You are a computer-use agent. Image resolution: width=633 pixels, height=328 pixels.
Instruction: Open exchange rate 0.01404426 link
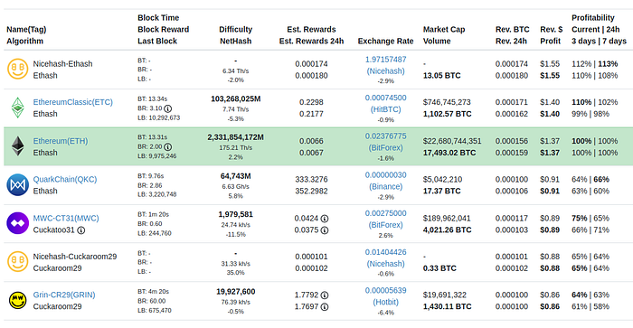[385, 252]
